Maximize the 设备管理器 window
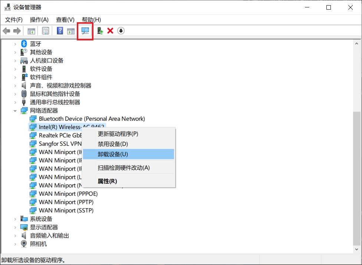 (x=329, y=7)
